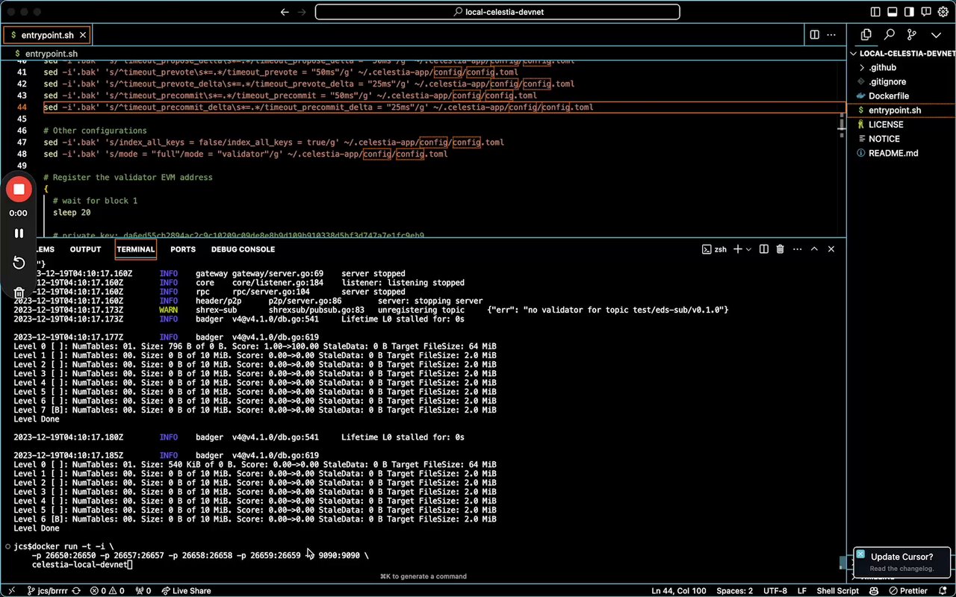Click Live Share in the status bar
The width and height of the screenshot is (956, 597).
coord(185,590)
